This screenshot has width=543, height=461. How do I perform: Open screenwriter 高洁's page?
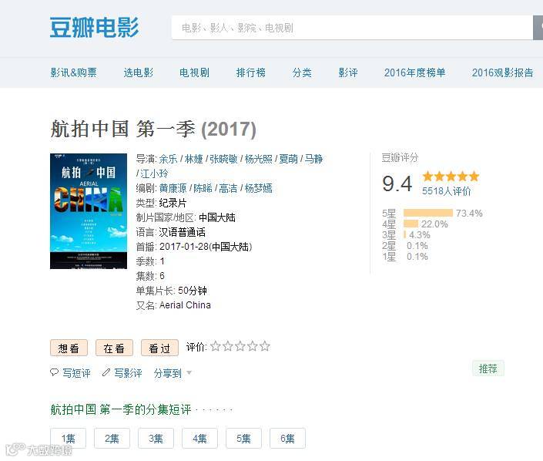(228, 188)
